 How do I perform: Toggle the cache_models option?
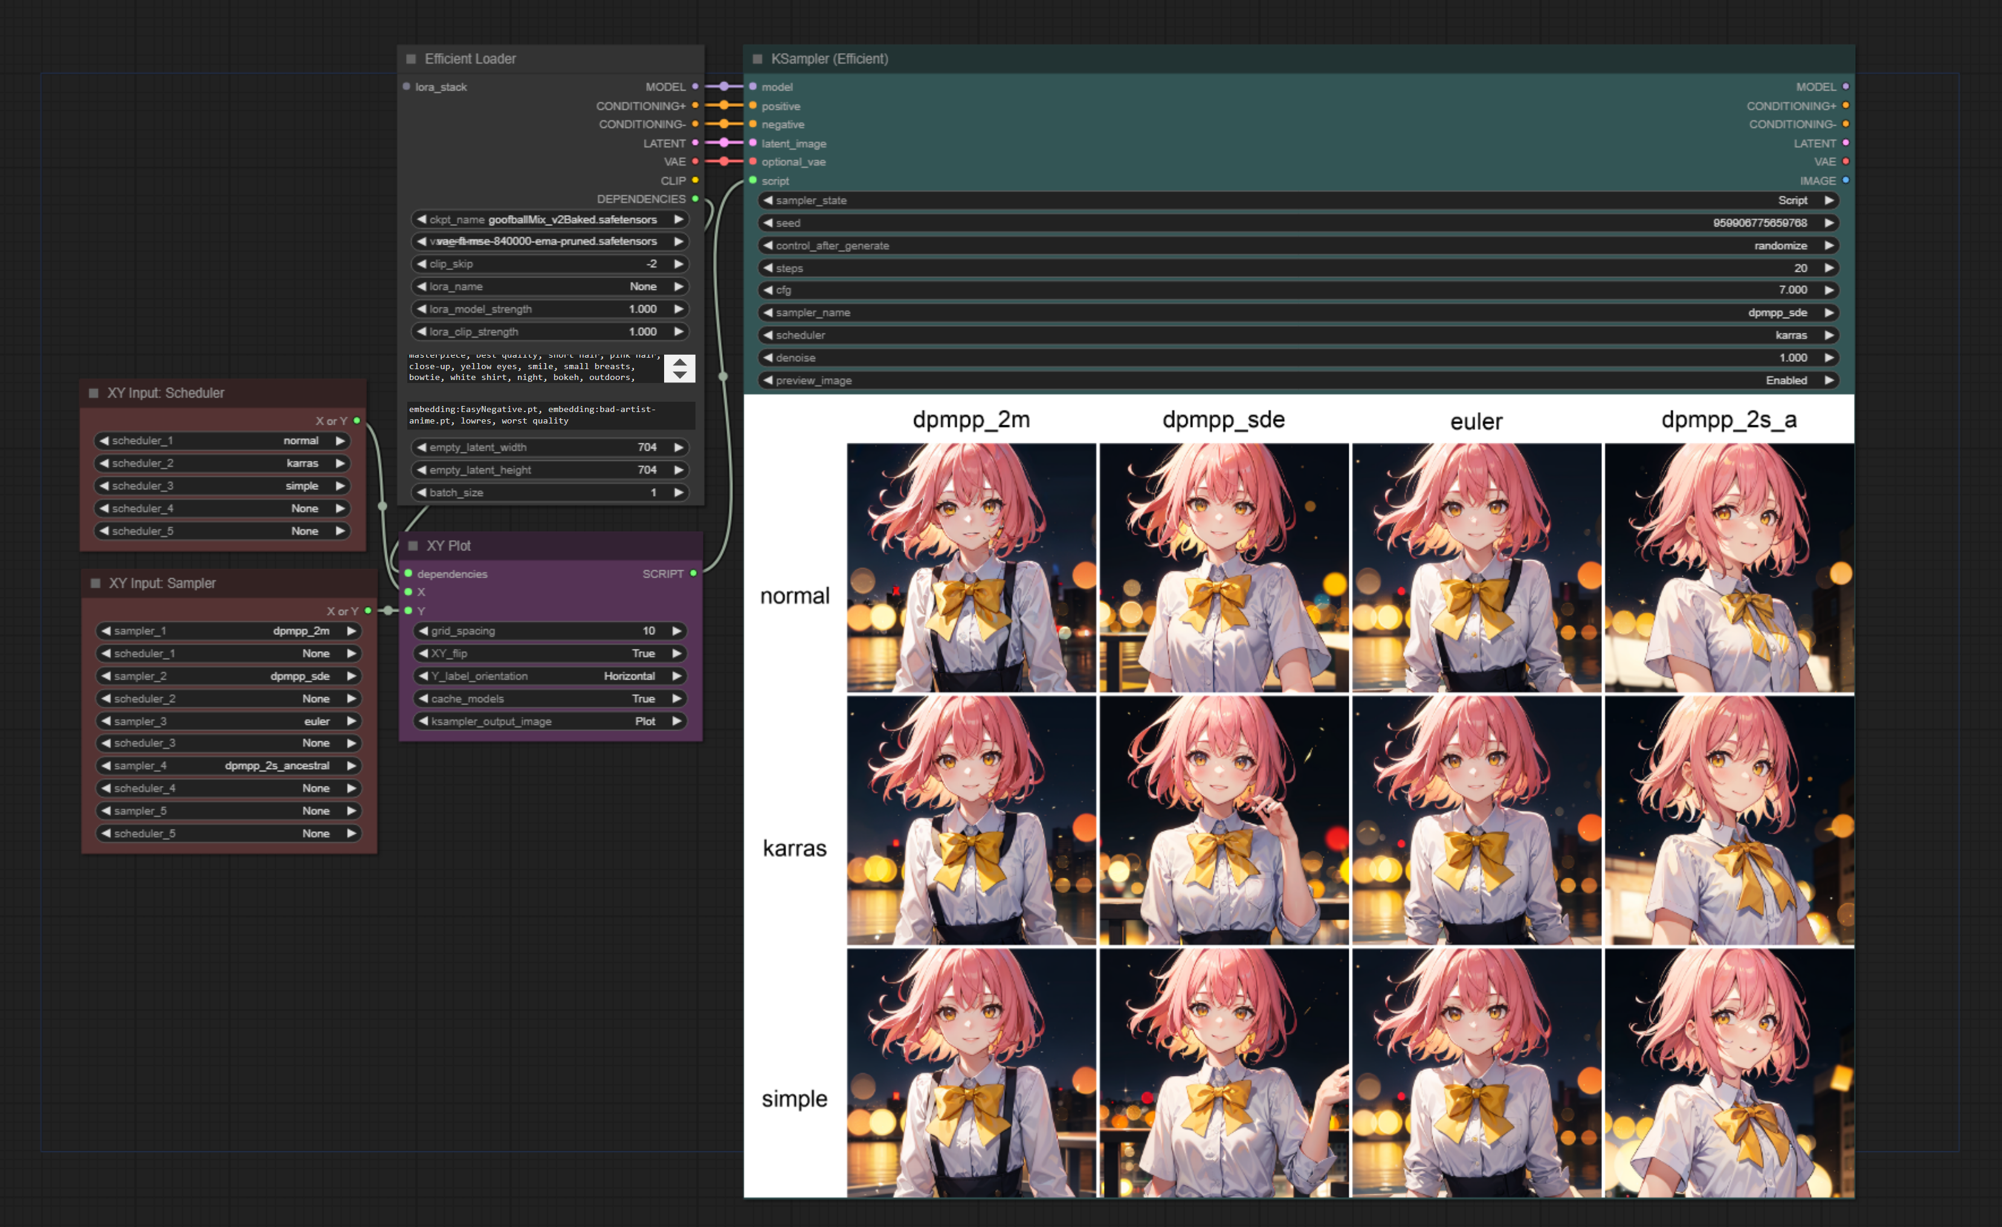550,698
